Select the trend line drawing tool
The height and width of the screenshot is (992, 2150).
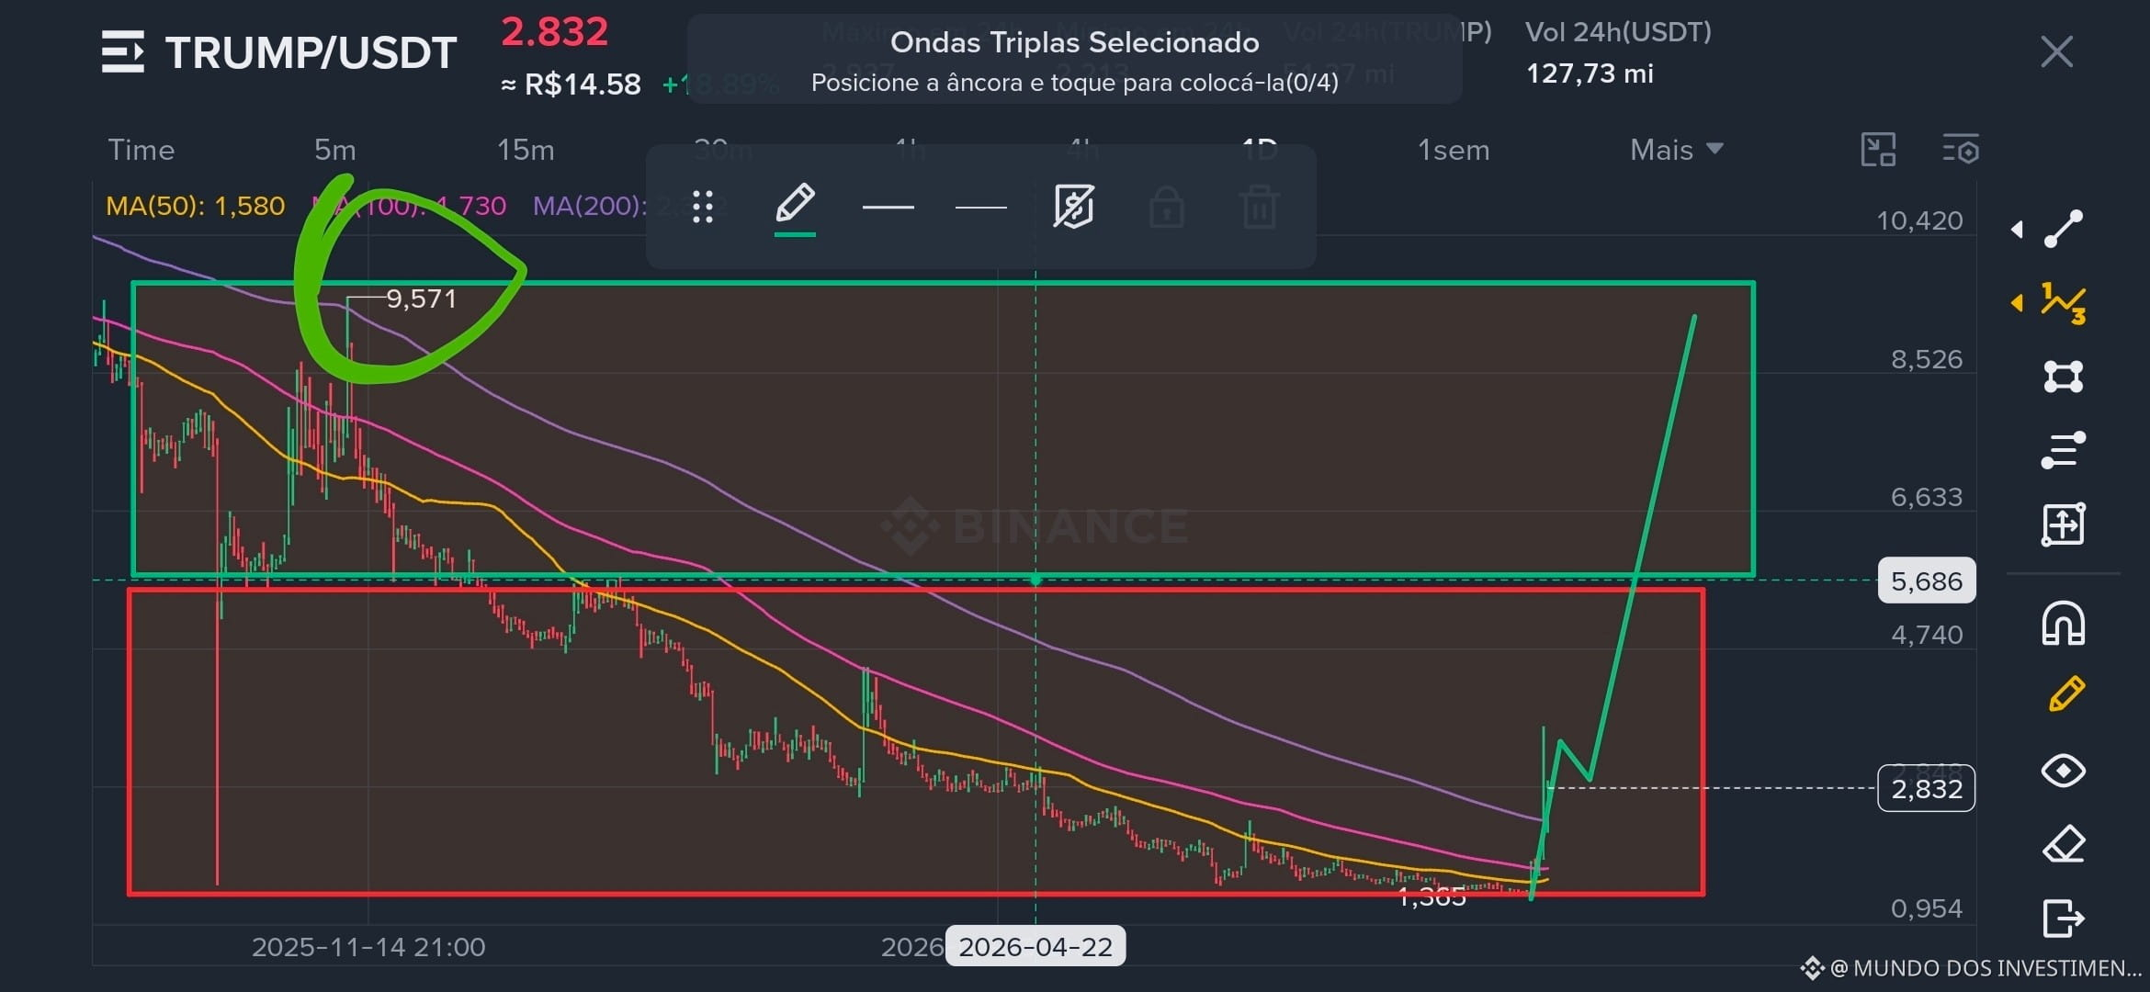(2064, 229)
